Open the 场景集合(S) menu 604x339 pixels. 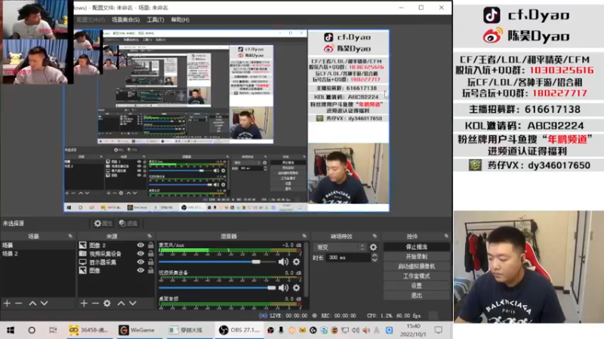click(x=125, y=20)
